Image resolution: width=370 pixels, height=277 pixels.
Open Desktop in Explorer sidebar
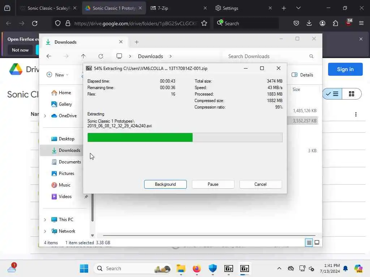point(63,139)
